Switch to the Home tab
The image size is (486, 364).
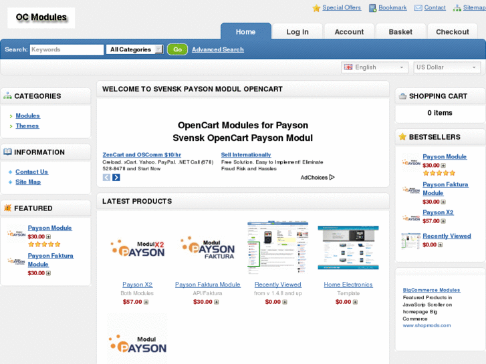click(246, 31)
